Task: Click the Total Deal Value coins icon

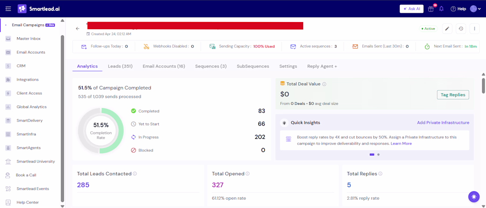Action: [282, 83]
